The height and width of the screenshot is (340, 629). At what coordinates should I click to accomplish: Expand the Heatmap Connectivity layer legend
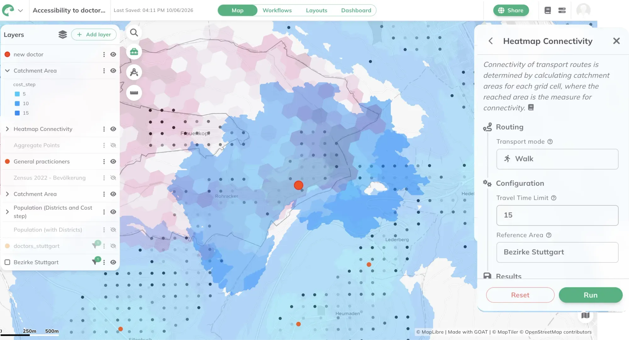(x=7, y=129)
